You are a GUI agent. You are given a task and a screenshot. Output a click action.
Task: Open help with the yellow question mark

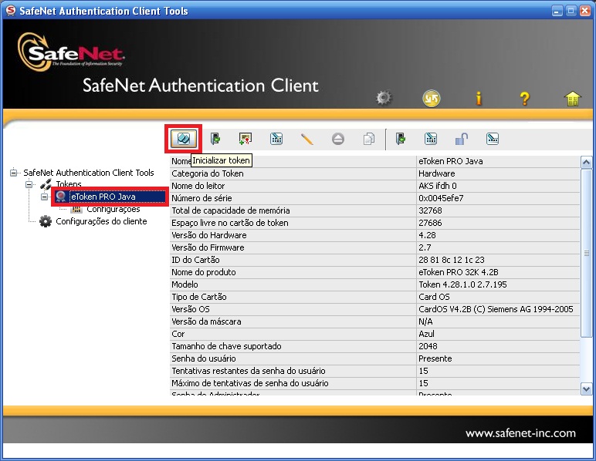pos(524,99)
